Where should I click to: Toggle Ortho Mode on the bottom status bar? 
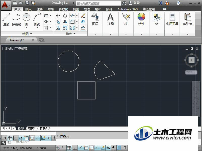tap(75, 148)
